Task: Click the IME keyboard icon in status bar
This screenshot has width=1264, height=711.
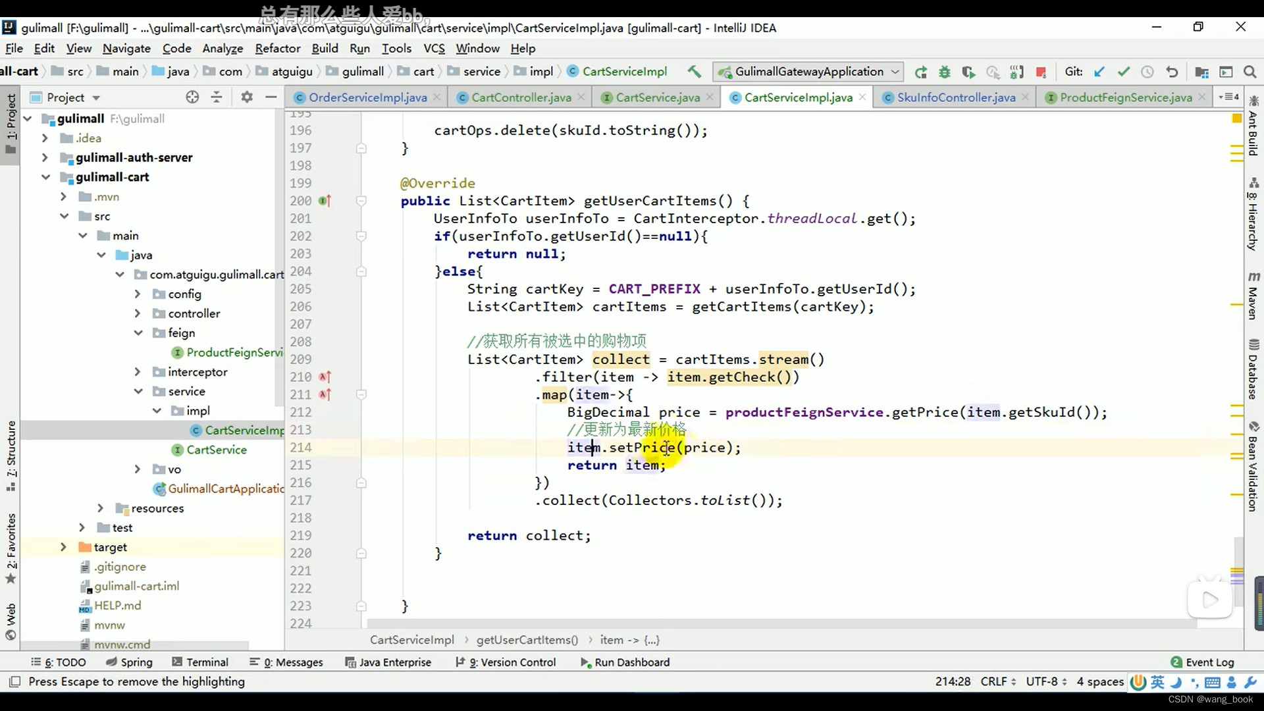Action: click(x=1213, y=682)
